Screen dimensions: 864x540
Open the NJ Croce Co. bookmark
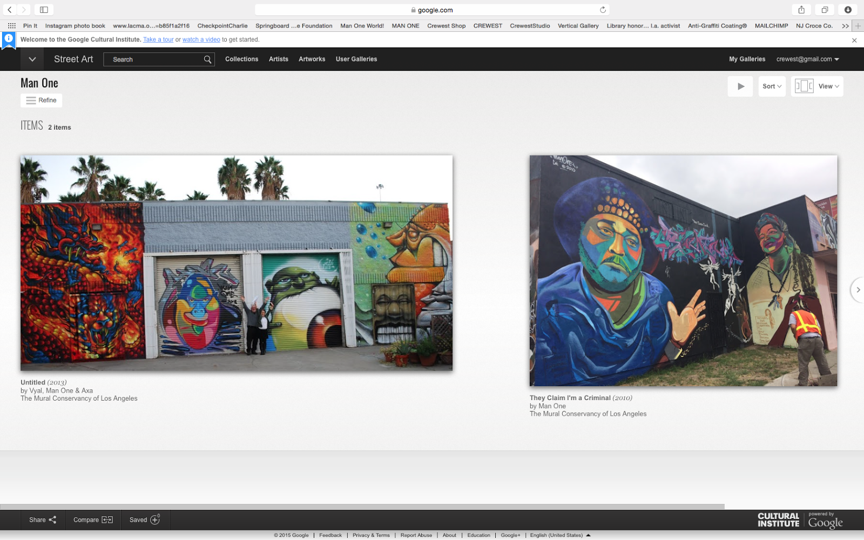tap(814, 26)
